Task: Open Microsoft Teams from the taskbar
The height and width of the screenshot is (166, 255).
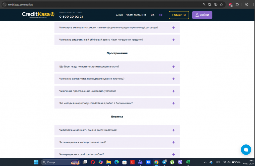Action: [x=140, y=162]
